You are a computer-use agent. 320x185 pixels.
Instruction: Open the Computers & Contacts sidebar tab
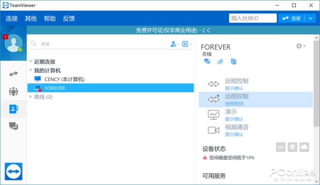point(13,109)
